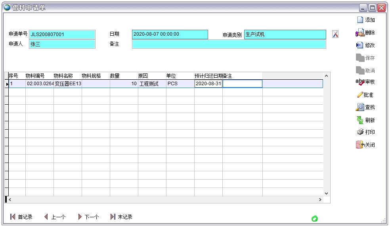Open 查找 (Search) with magnifier icon

click(x=360, y=107)
